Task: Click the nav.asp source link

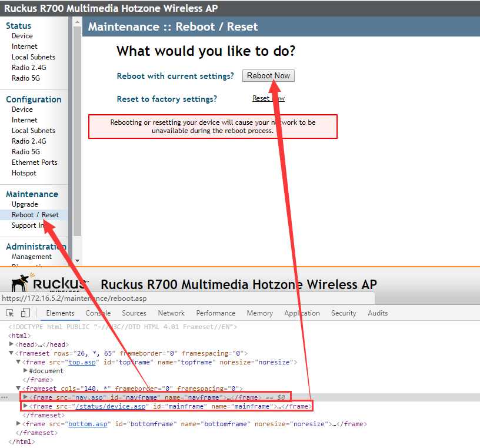Action: 89,397
